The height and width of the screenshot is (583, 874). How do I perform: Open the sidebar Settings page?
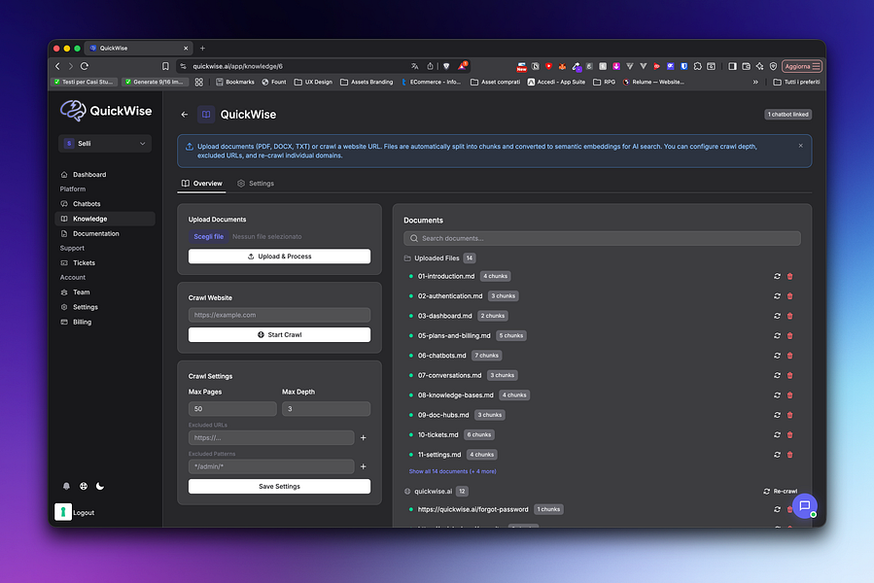105,307
